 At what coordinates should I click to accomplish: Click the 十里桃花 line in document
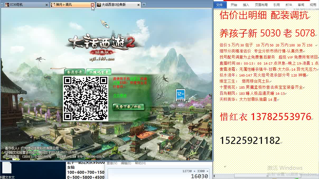coord(261,87)
